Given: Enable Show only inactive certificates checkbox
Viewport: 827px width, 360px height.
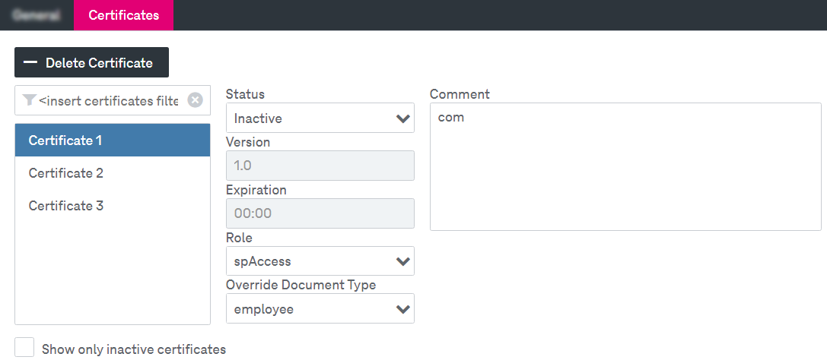Looking at the screenshot, I should point(24,348).
